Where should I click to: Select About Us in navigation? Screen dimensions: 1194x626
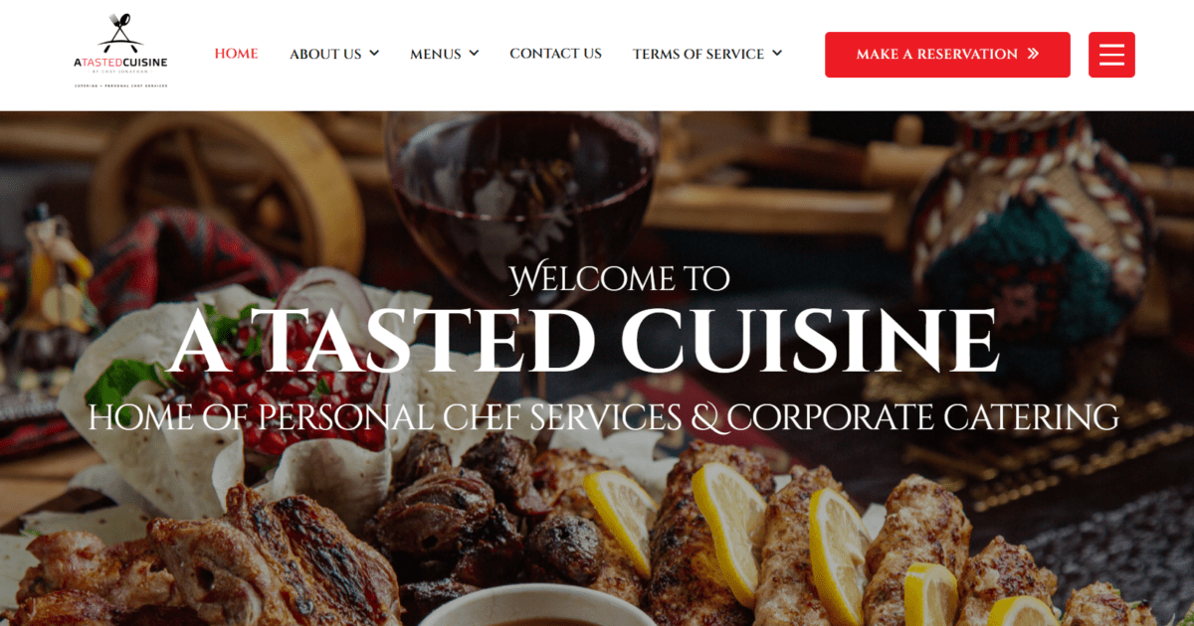(x=325, y=54)
